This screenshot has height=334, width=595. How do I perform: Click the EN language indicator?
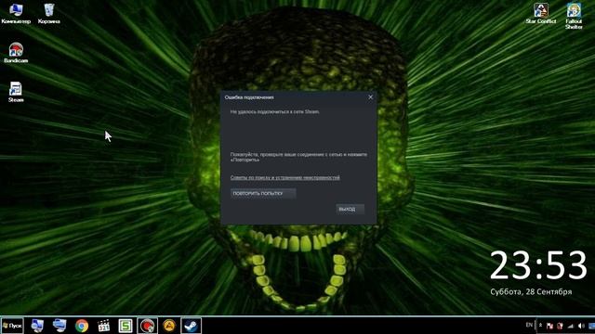[529, 325]
